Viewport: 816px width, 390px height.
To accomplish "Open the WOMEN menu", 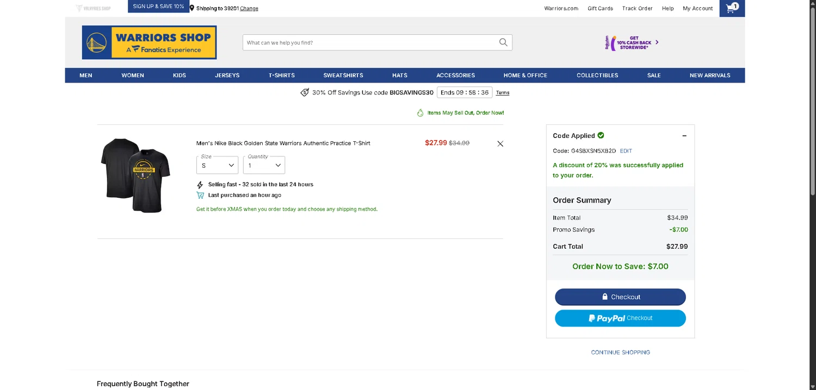I will 133,76.
